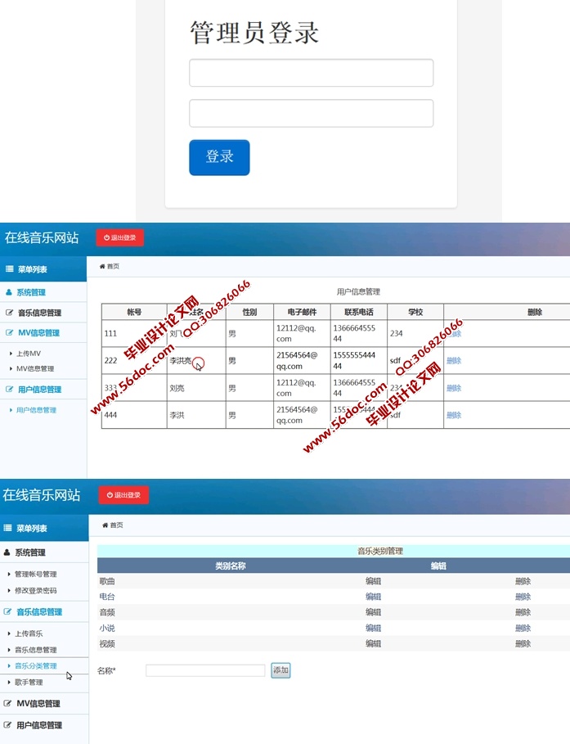570x744 pixels.
Task: Delete the 音频 category
Action: click(523, 612)
